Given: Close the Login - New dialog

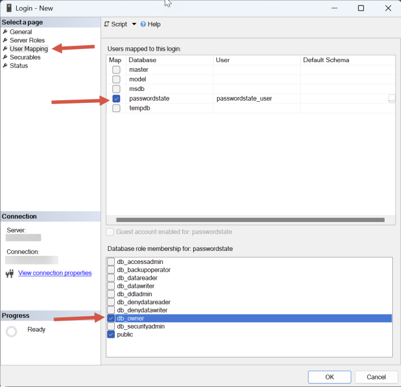Looking at the screenshot, I should click(x=388, y=8).
